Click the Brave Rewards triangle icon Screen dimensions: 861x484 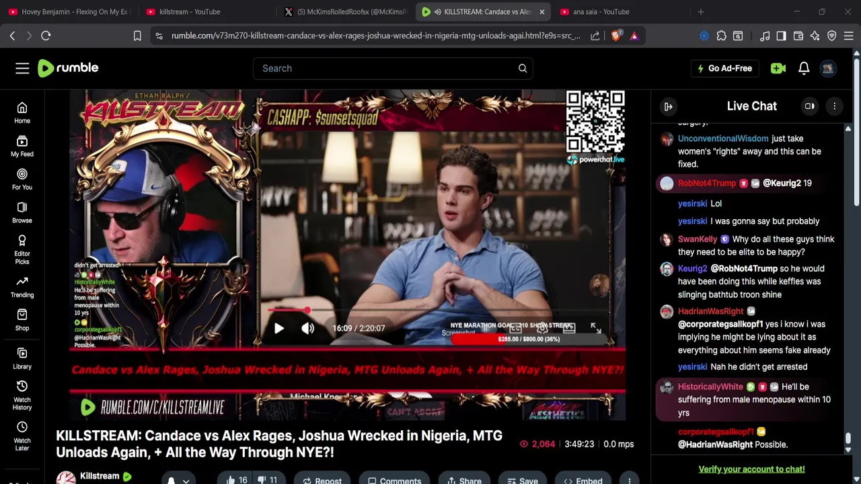tap(634, 36)
